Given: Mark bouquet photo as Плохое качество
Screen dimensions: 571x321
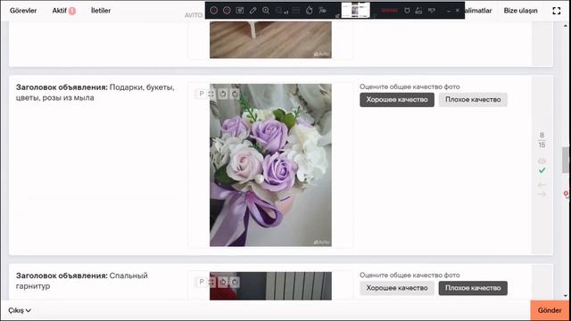Looking at the screenshot, I should pos(473,100).
